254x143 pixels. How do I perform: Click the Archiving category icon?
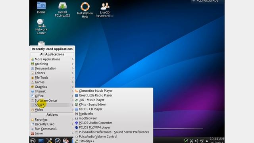pos(33,64)
